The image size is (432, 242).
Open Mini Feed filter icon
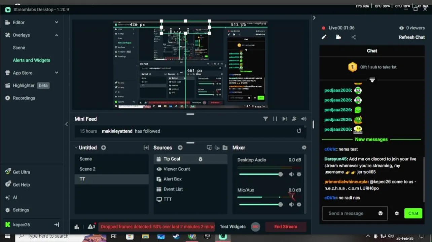click(x=265, y=119)
